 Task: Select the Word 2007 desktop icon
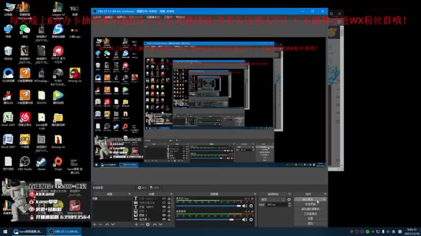pos(8,141)
